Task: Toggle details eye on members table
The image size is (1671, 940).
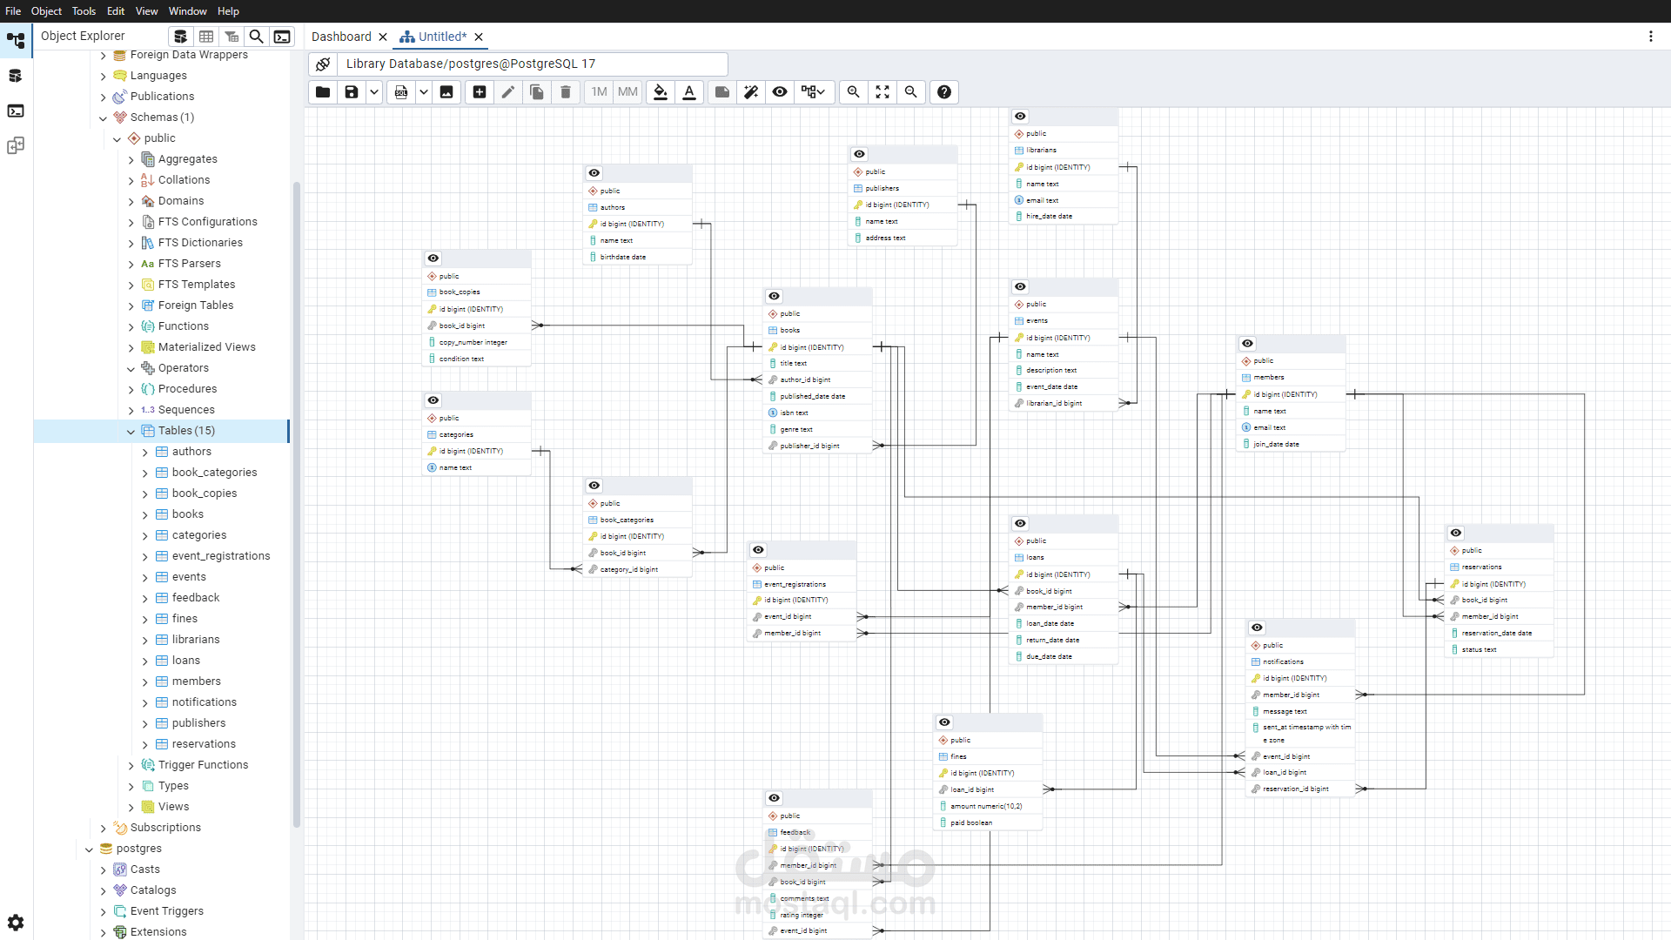Action: 1248,344
